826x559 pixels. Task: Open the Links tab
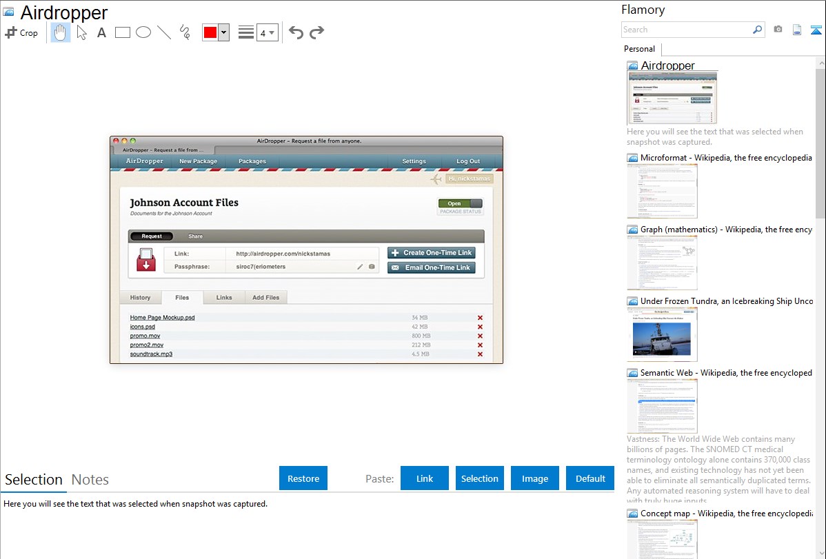coord(224,298)
